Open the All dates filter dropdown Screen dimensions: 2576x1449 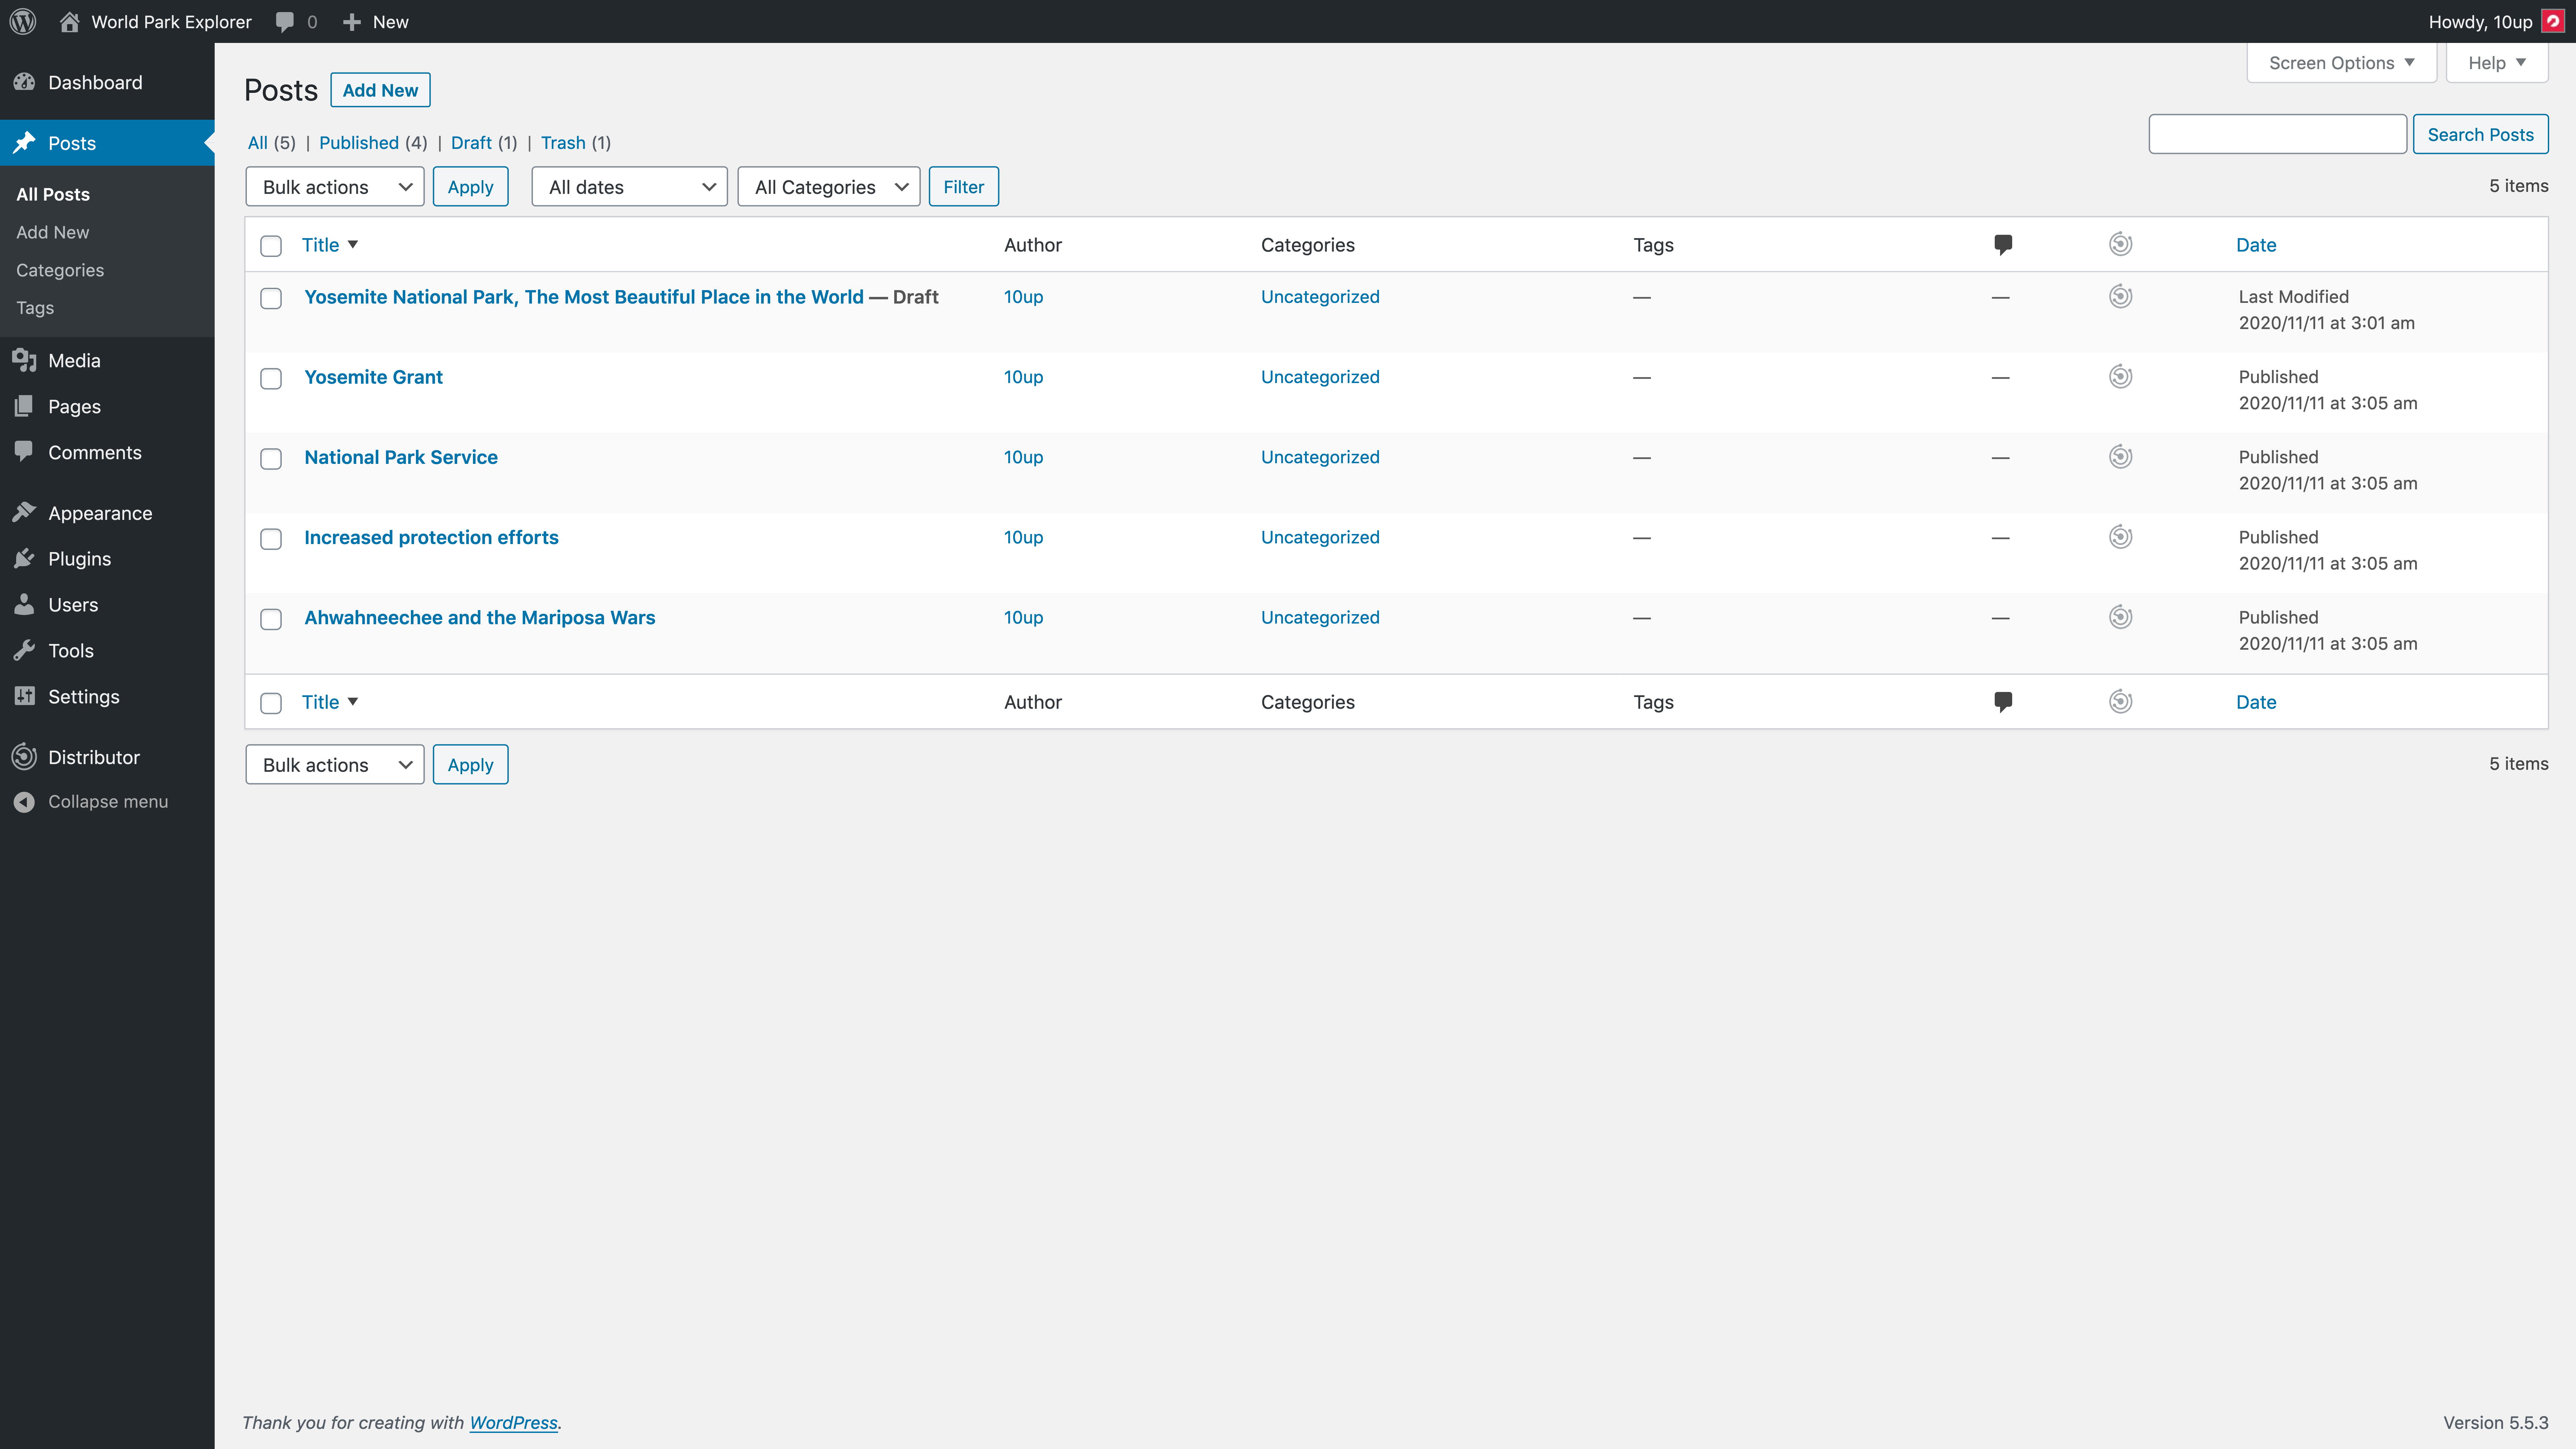[628, 186]
